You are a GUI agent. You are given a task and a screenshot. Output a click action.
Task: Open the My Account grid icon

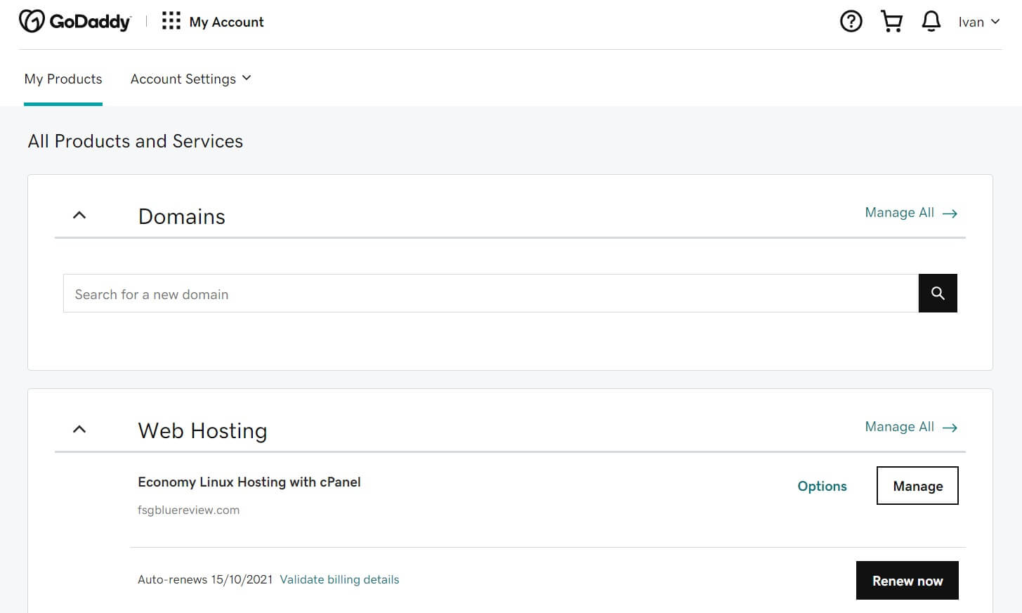point(171,21)
